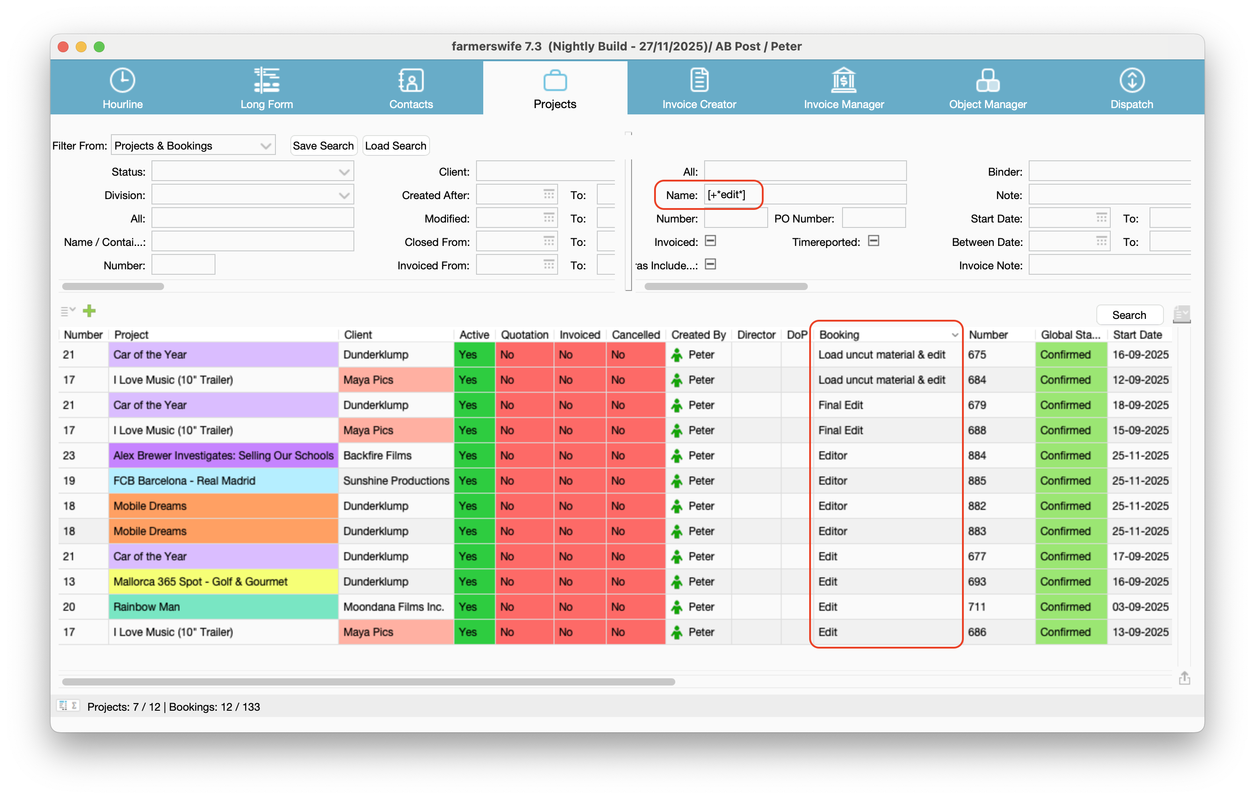Expand the Division dropdown
Viewport: 1255px width, 799px height.
[x=252, y=195]
